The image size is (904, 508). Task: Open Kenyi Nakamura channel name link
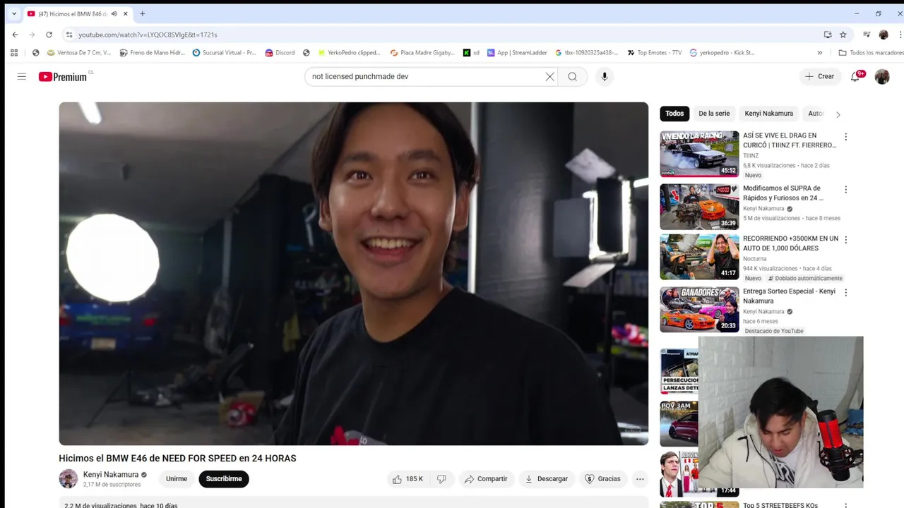[x=111, y=475]
